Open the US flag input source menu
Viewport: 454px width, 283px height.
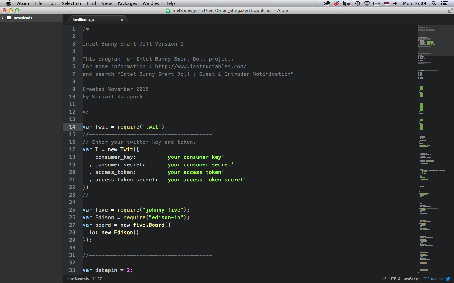pyautogui.click(x=387, y=3)
